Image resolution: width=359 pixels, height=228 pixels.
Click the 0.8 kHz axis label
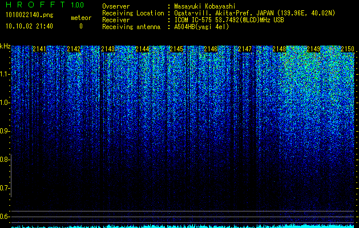(5, 160)
